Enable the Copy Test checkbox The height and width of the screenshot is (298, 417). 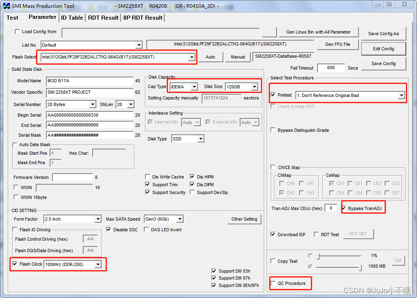tap(273, 261)
